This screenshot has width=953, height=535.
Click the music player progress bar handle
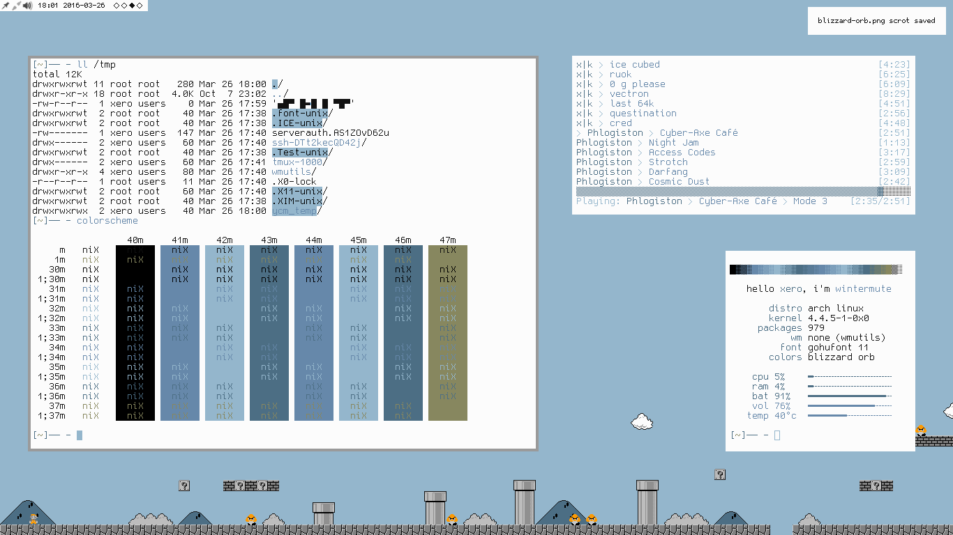click(x=880, y=192)
